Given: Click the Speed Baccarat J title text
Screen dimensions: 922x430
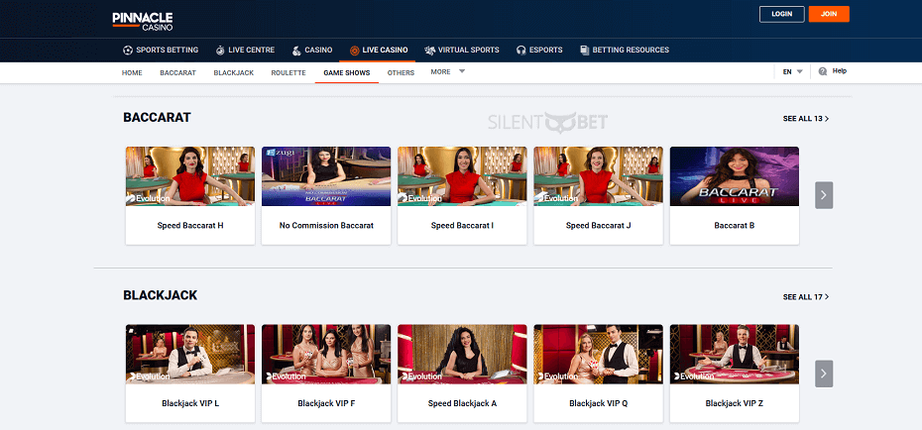Looking at the screenshot, I should pos(598,226).
